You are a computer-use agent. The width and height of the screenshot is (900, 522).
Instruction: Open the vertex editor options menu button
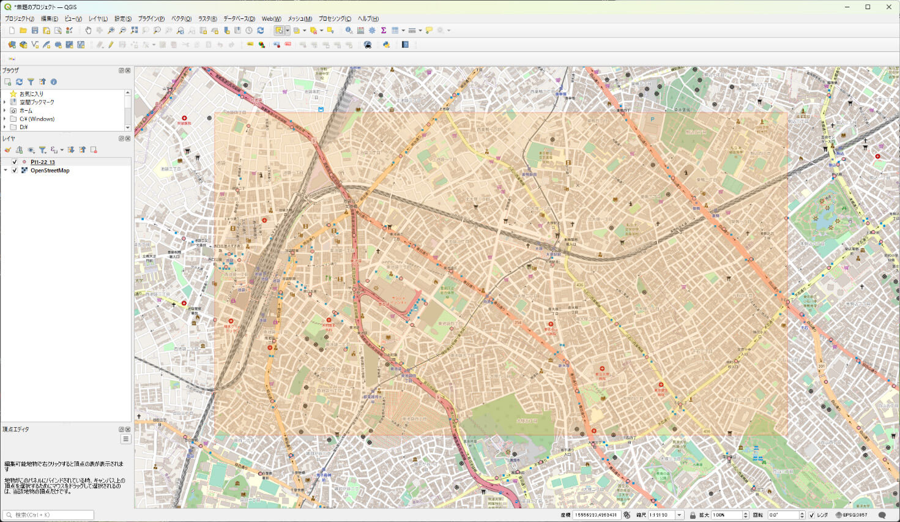(125, 439)
